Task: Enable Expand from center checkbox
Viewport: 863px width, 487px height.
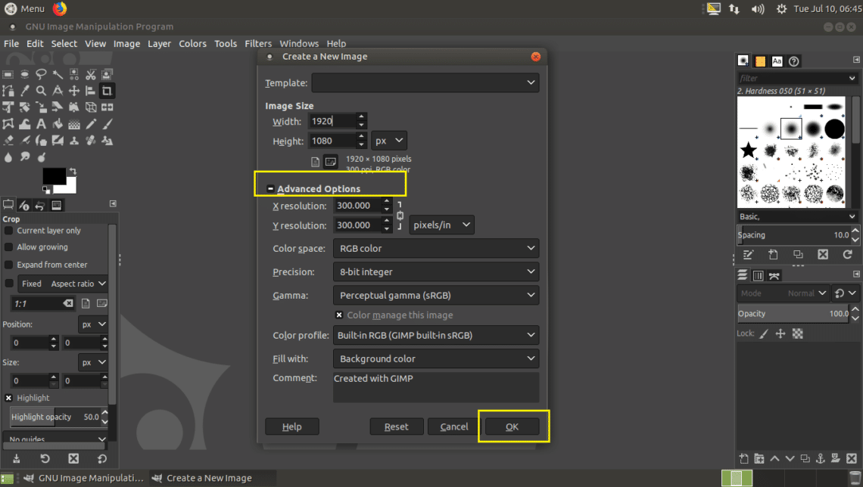Action: pyautogui.click(x=8, y=265)
